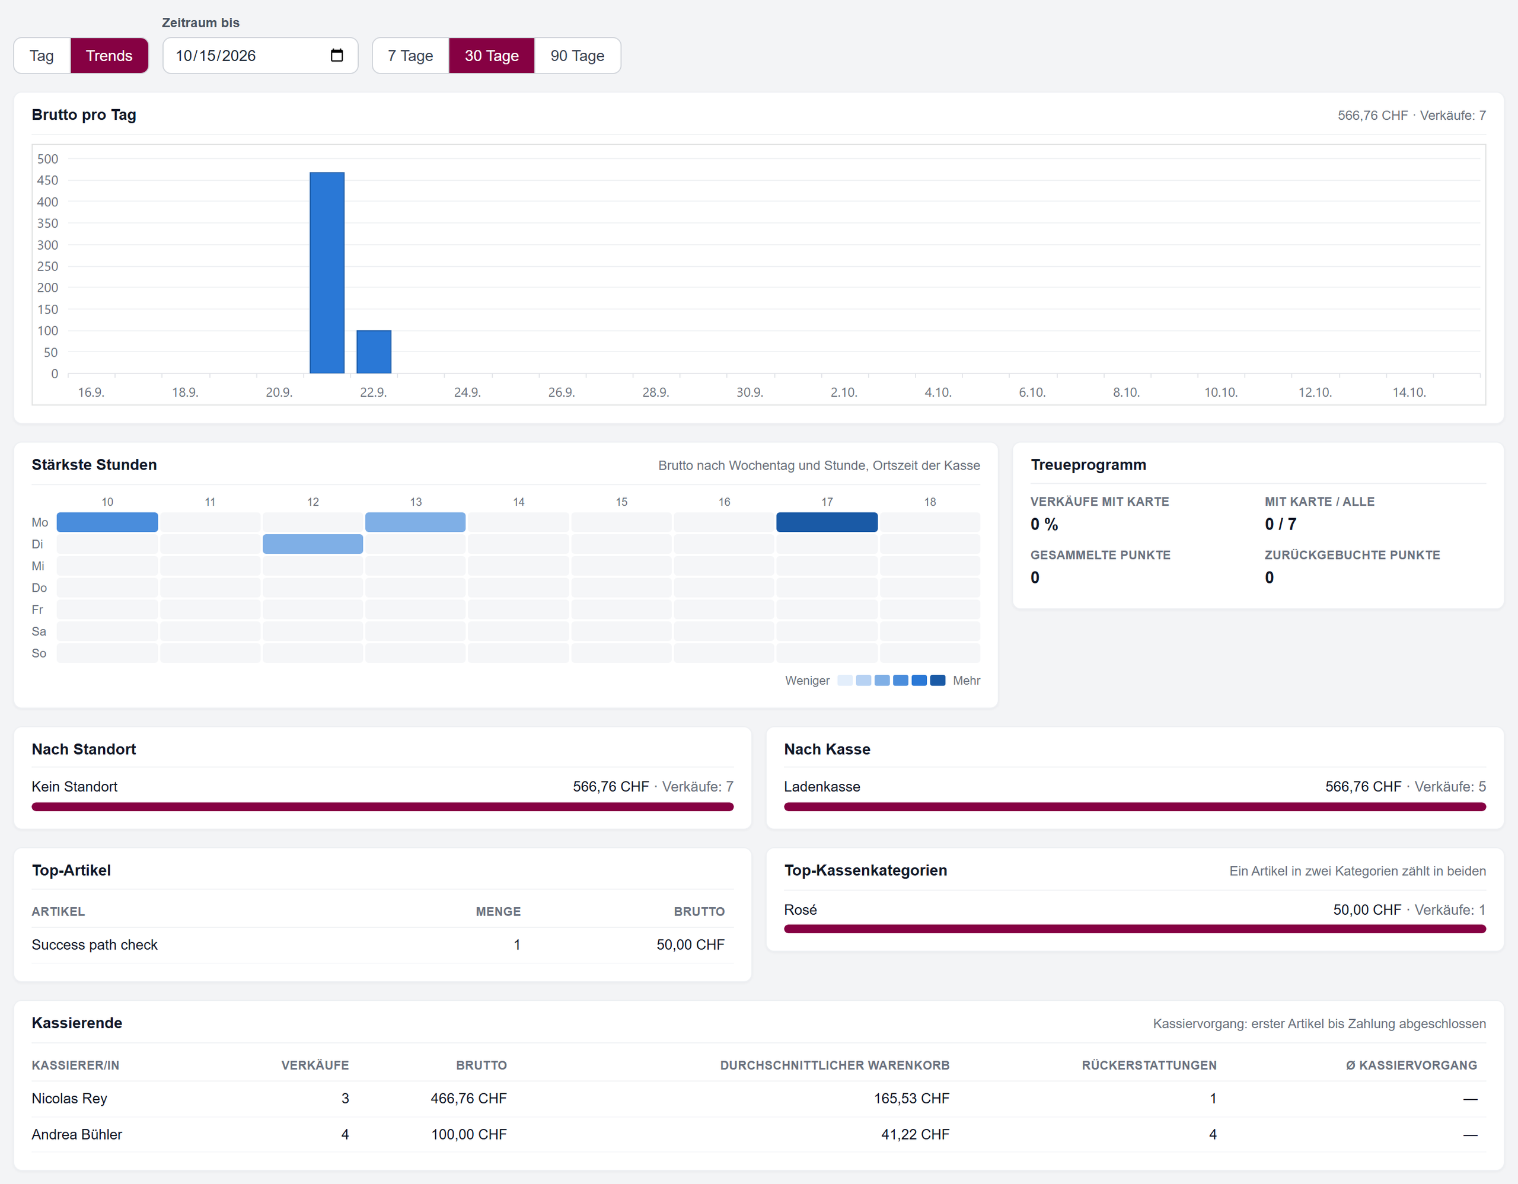The height and width of the screenshot is (1184, 1518).
Task: Click the RÜCKERSTATTUNGEN column header
Action: pos(1149,1065)
